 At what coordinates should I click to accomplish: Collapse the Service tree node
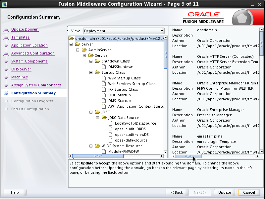coord(84,55)
